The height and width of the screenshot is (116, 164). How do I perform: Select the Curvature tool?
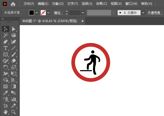(x=14, y=42)
